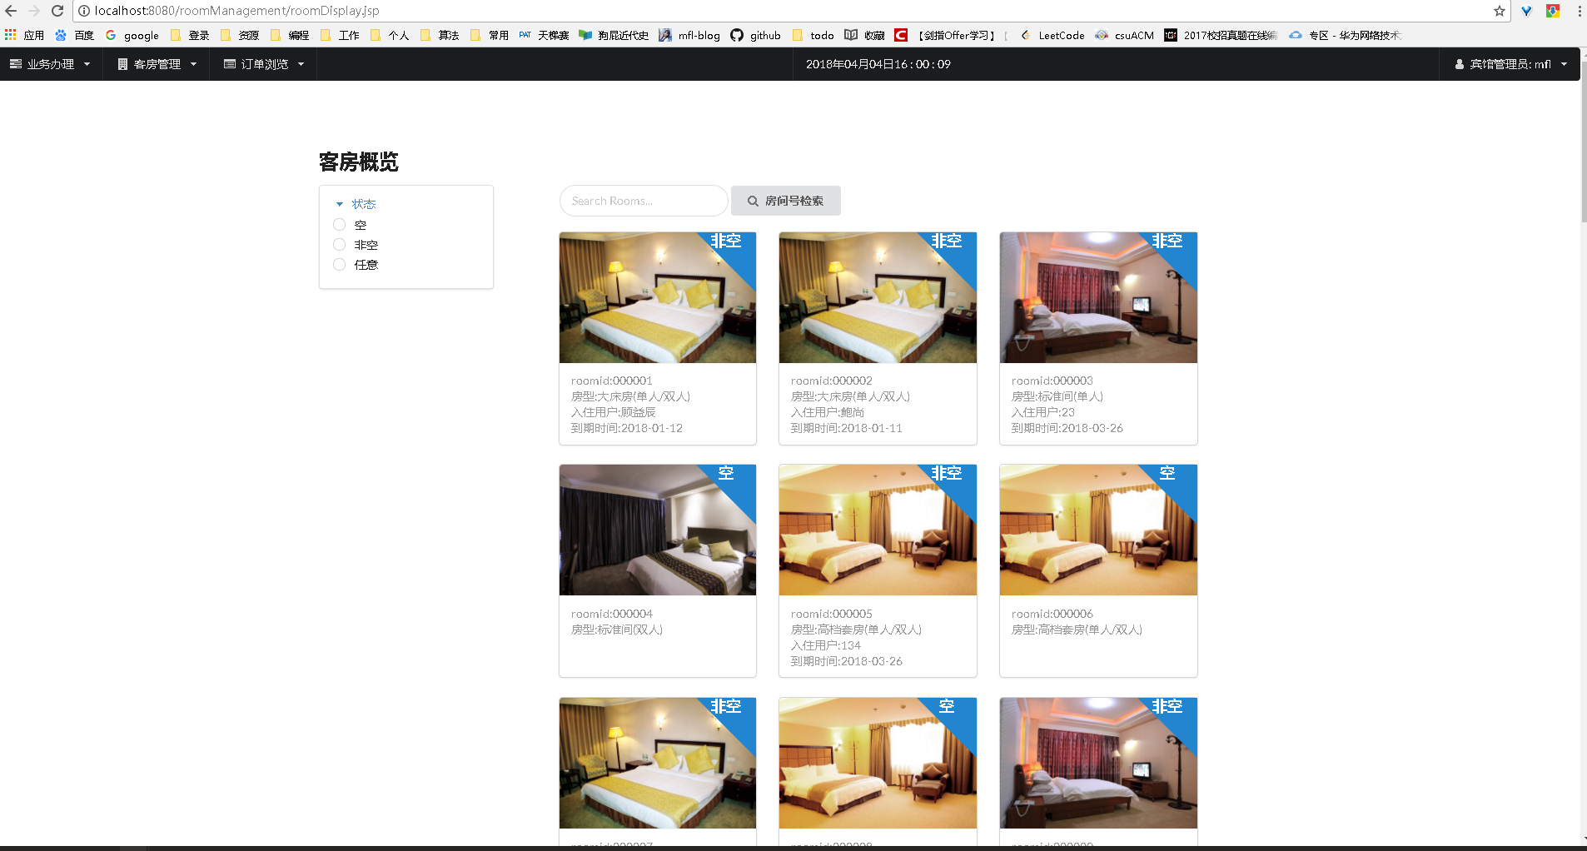Open the 百度 bookmark
Screen dimensions: 1587x851
click(74, 35)
